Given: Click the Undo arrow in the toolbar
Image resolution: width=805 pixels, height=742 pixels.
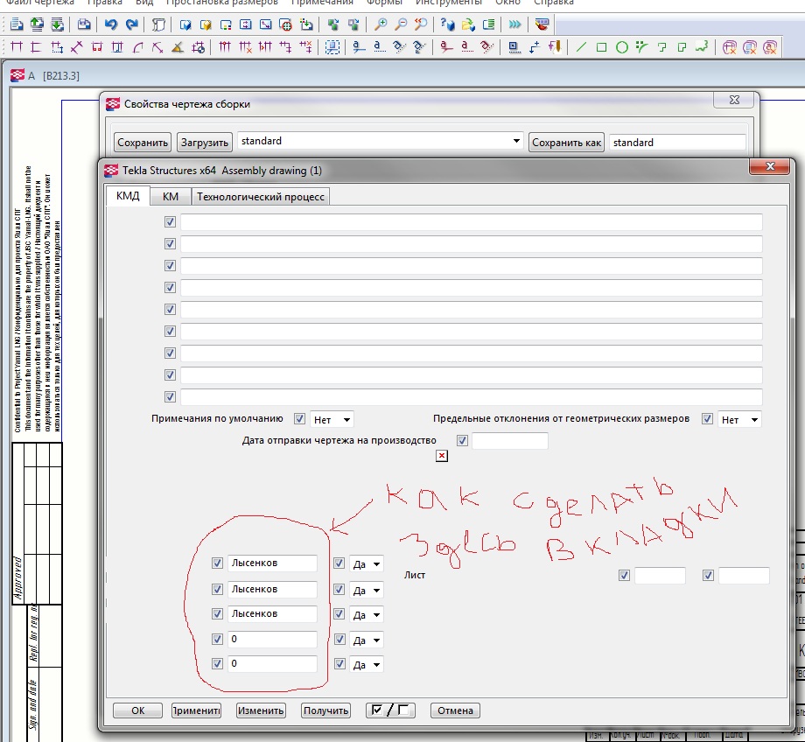Looking at the screenshot, I should point(110,24).
